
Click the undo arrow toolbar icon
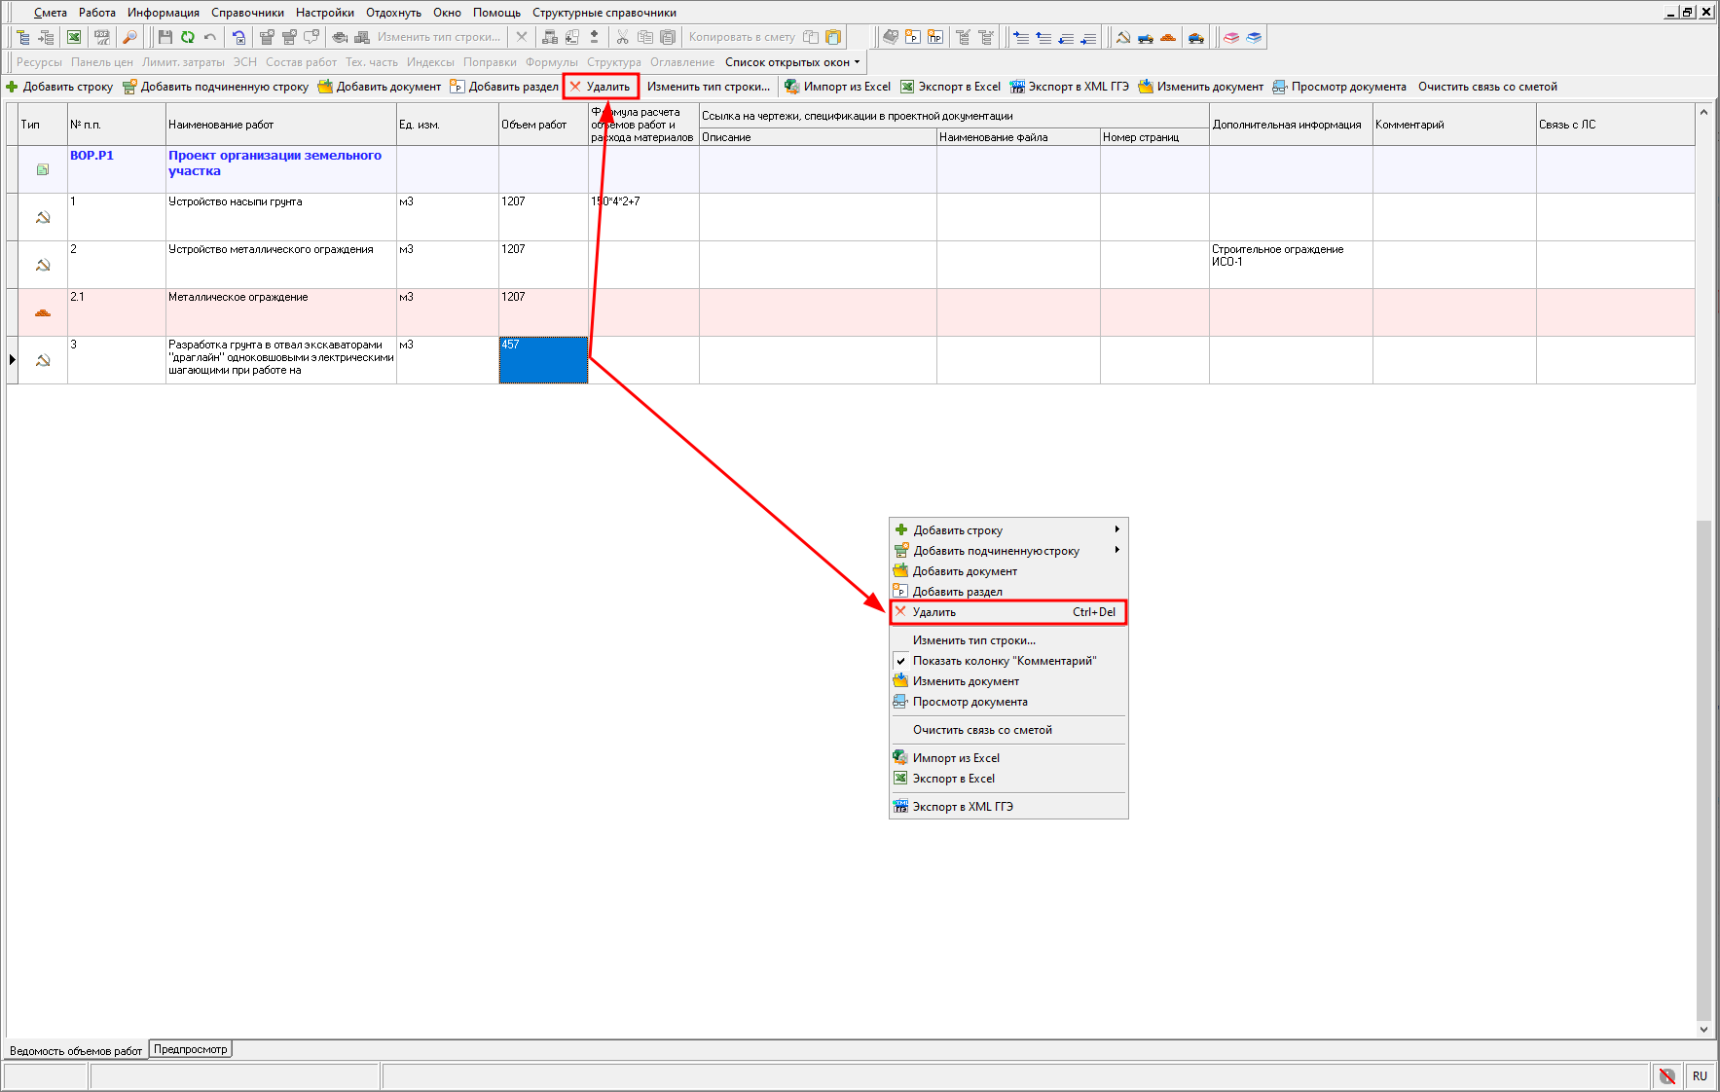[210, 37]
